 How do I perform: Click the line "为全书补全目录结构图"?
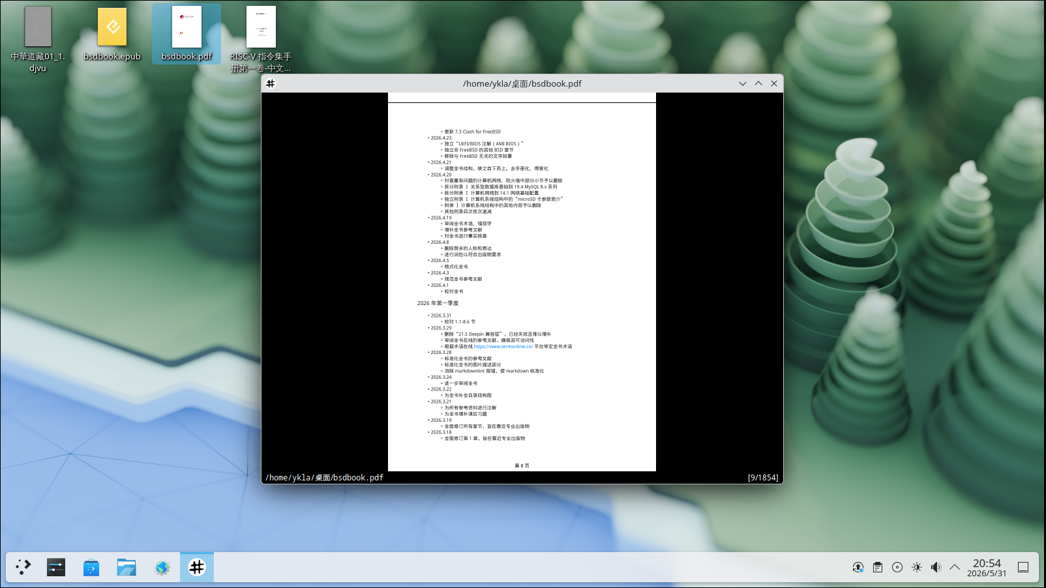point(468,396)
